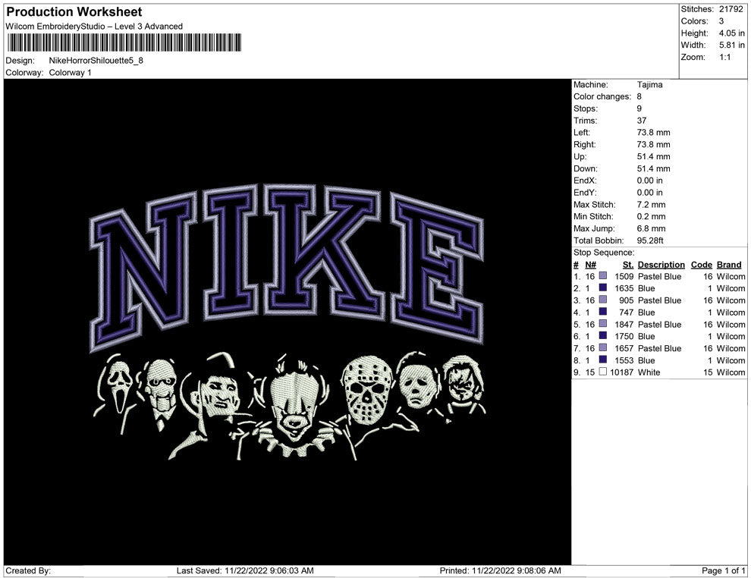Click the Width value 5.81 in
The width and height of the screenshot is (751, 578).
tap(731, 45)
